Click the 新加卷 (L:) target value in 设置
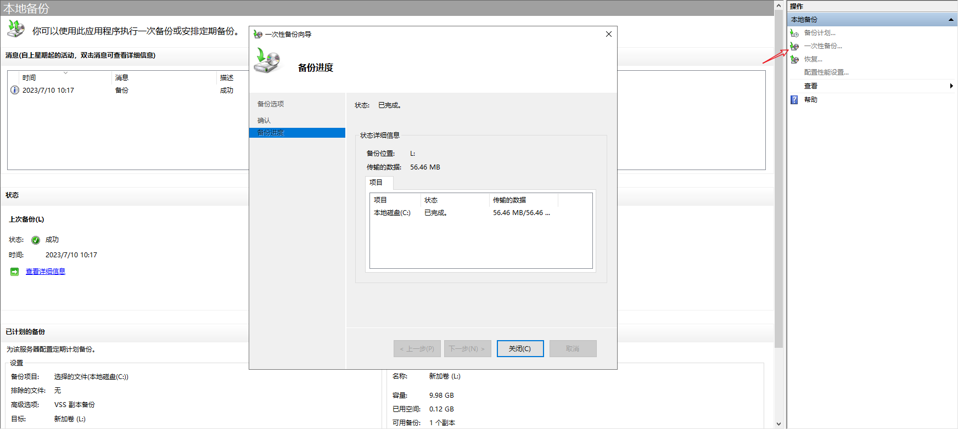This screenshot has width=958, height=429. pyautogui.click(x=70, y=419)
